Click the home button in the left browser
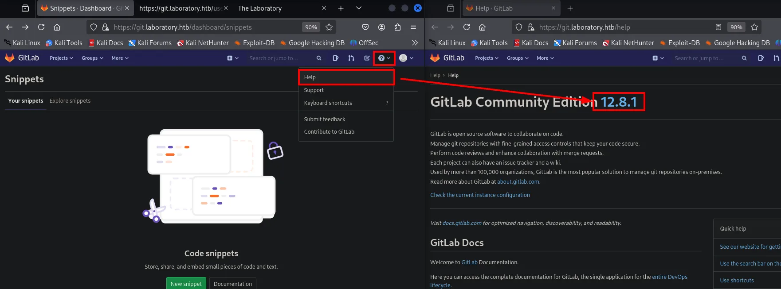Screen dimensions: 781x289 pyautogui.click(x=57, y=27)
